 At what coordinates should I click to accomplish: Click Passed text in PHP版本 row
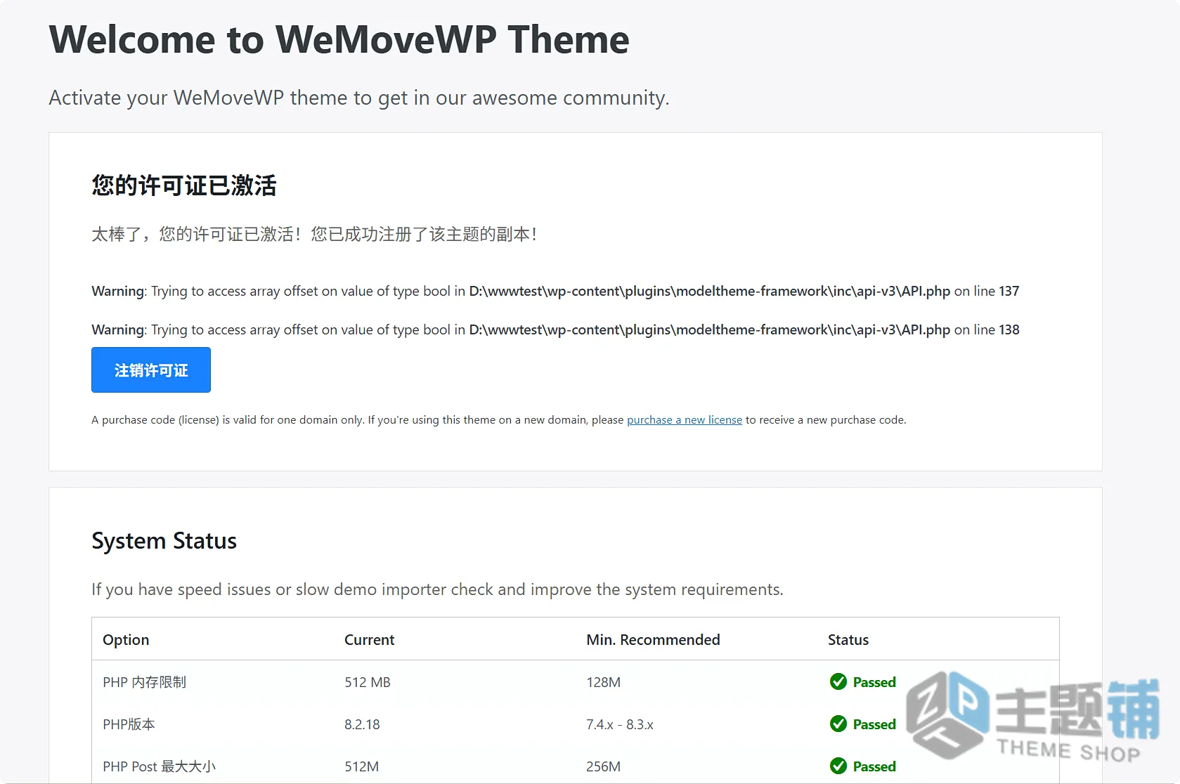874,724
